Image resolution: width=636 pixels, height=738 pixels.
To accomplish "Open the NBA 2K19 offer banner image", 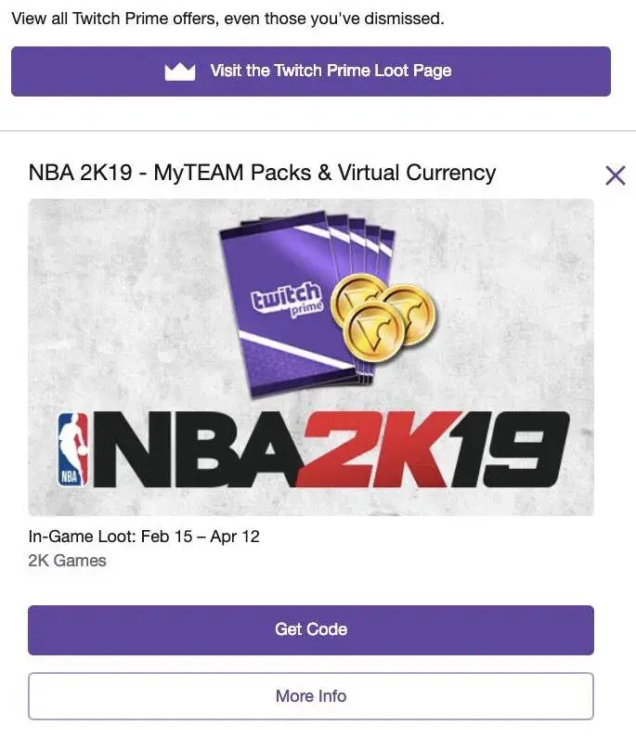I will (x=311, y=357).
